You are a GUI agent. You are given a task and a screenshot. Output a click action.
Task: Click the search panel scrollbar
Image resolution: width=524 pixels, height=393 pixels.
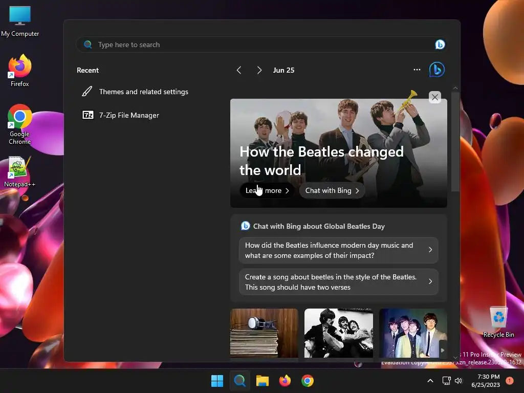455,142
